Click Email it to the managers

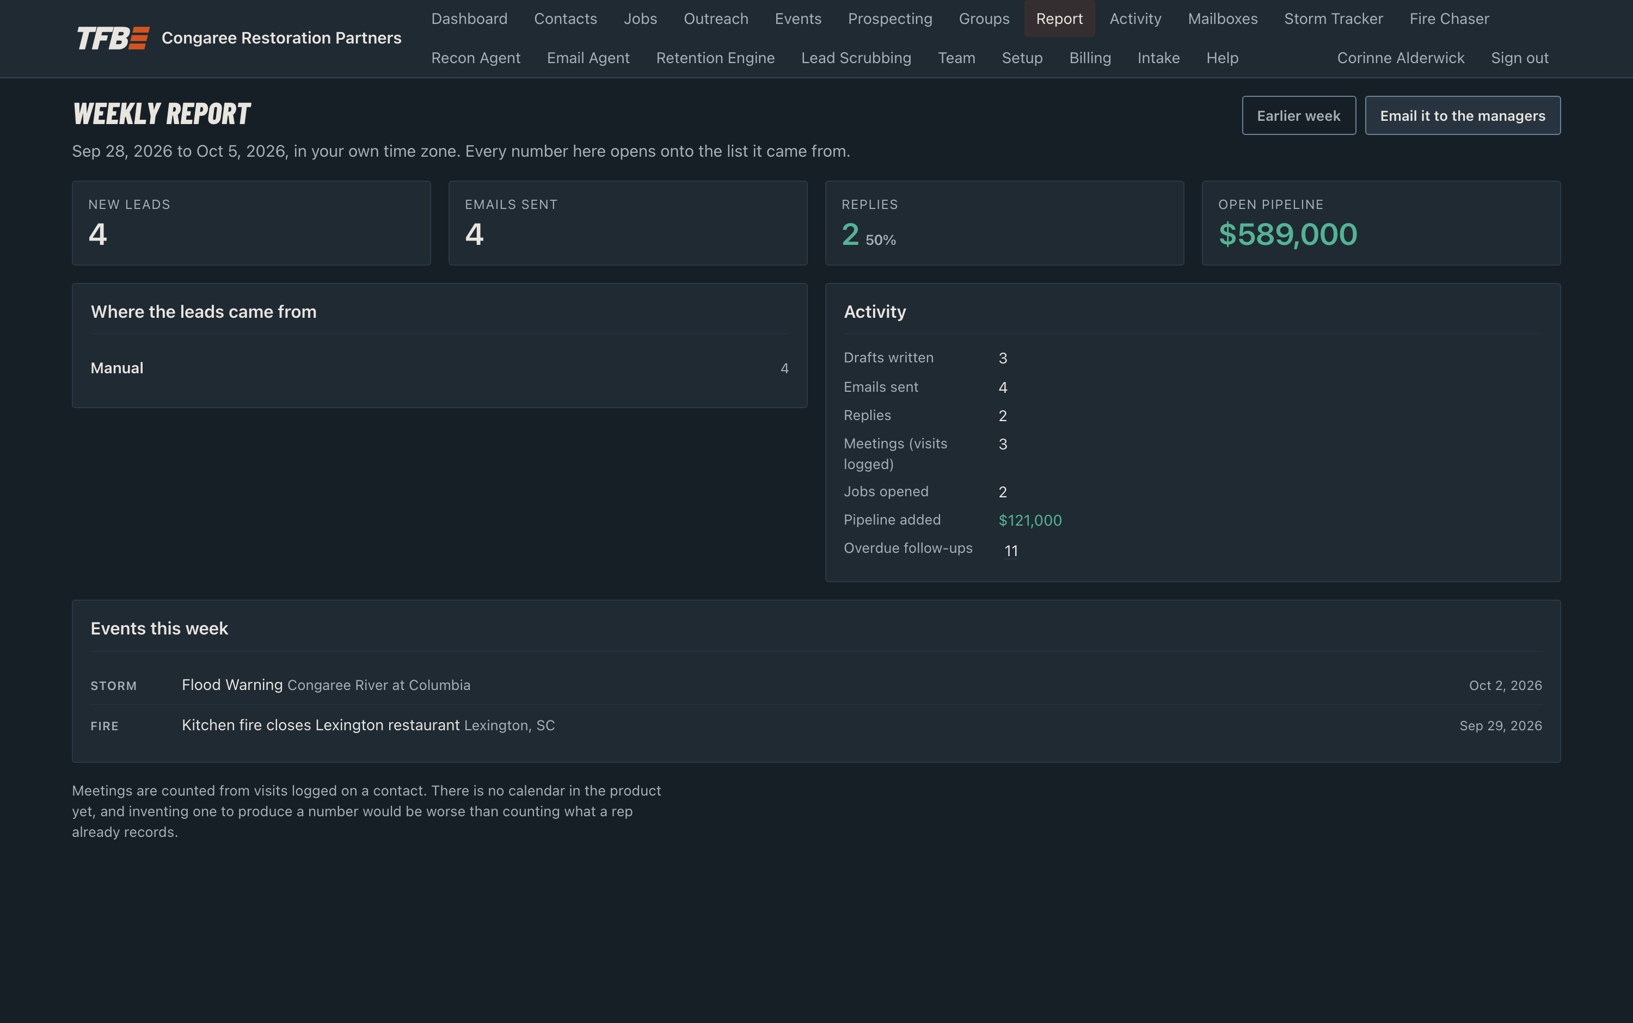pyautogui.click(x=1462, y=116)
